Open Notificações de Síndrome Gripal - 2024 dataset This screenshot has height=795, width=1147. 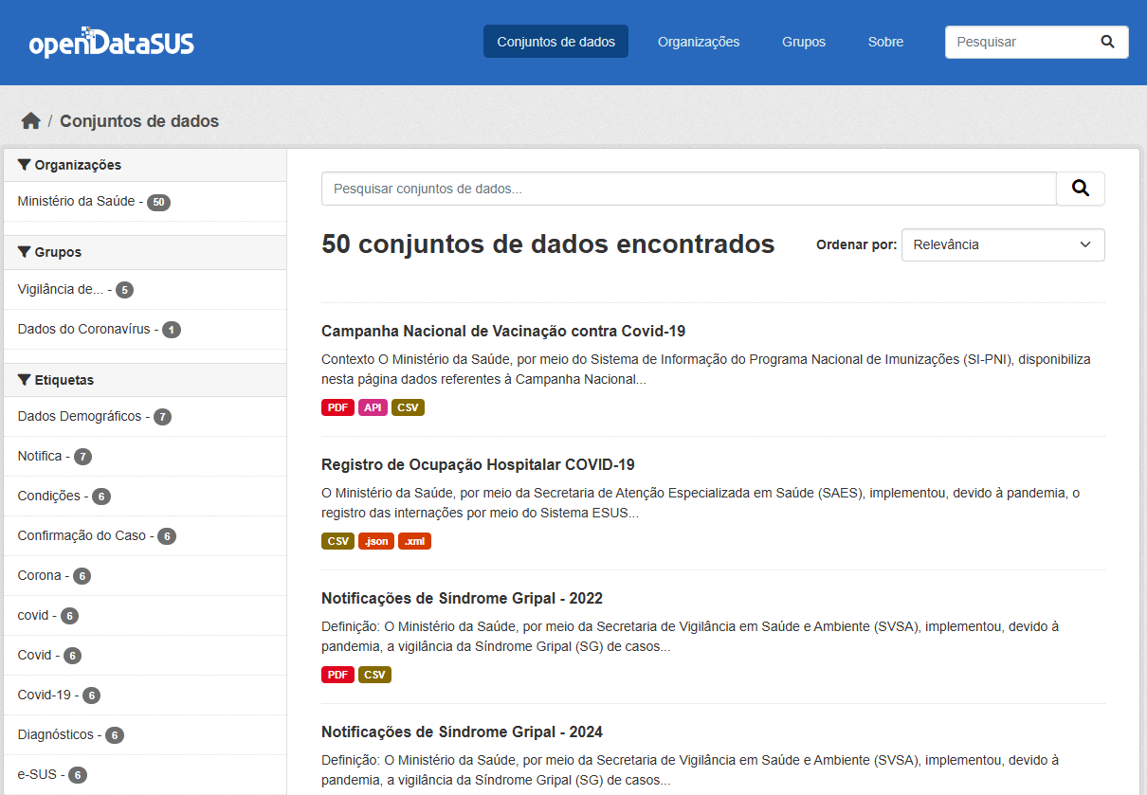pos(462,732)
